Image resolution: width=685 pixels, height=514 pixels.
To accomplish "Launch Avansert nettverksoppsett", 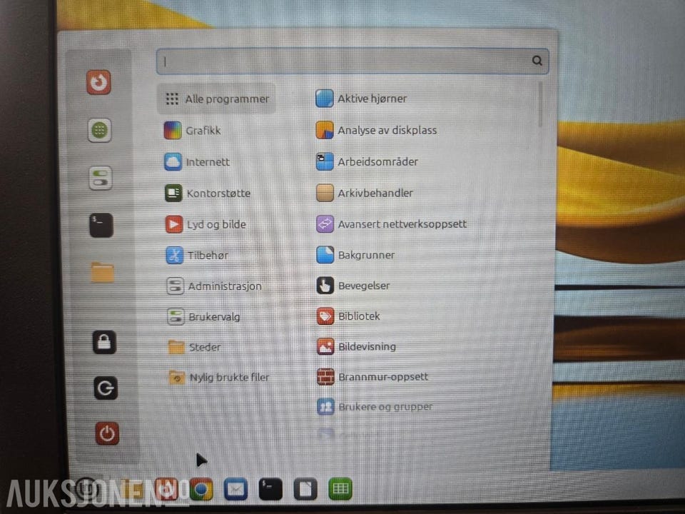I will [x=392, y=223].
